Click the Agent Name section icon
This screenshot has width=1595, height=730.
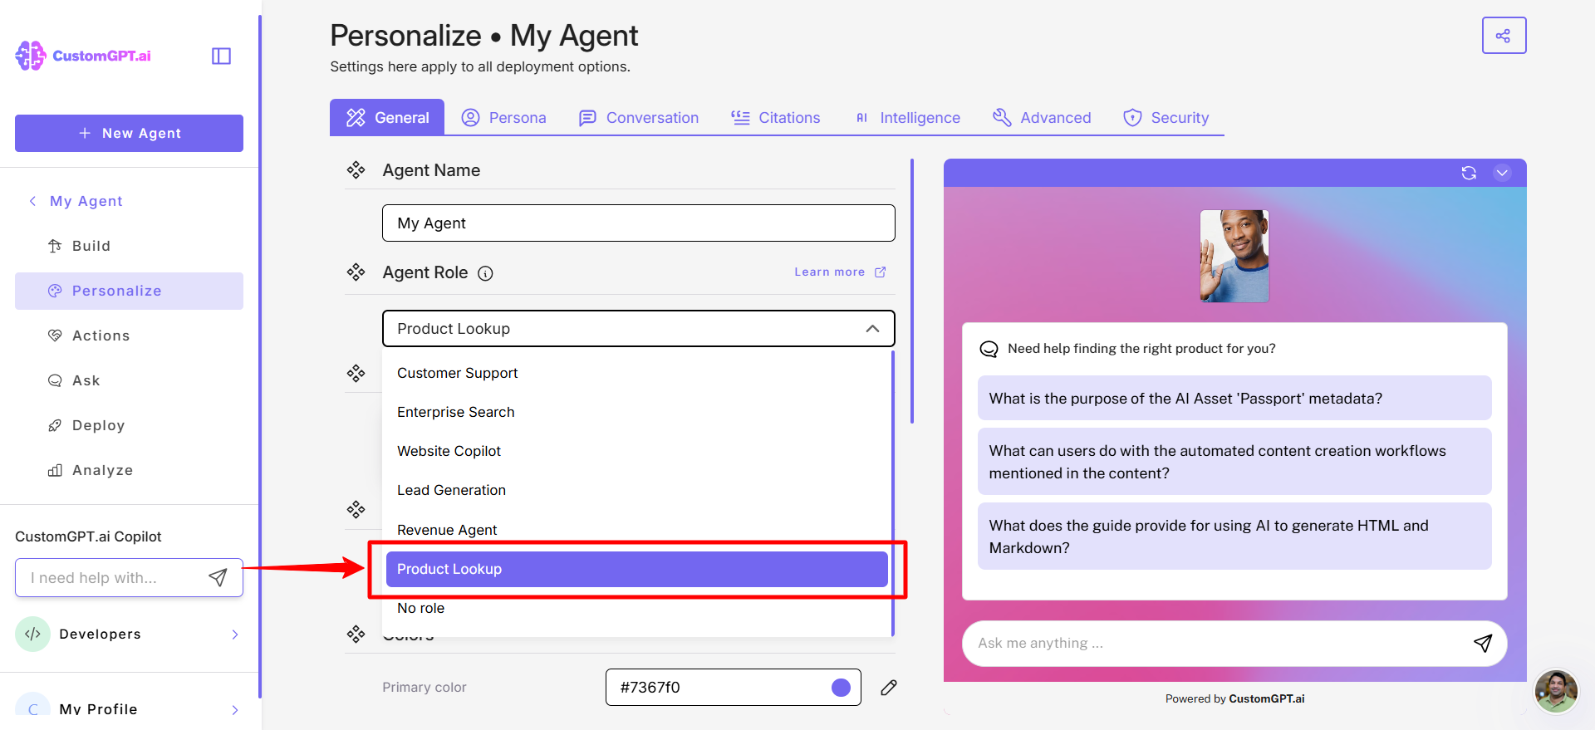(356, 170)
